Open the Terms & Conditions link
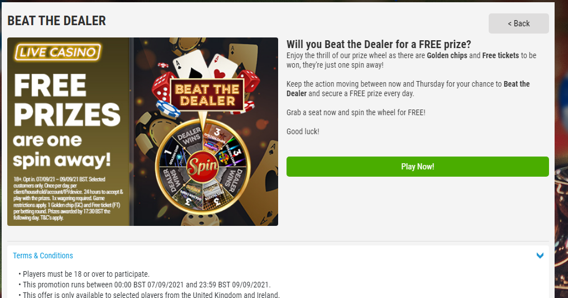The width and height of the screenshot is (568, 298). [x=43, y=256]
